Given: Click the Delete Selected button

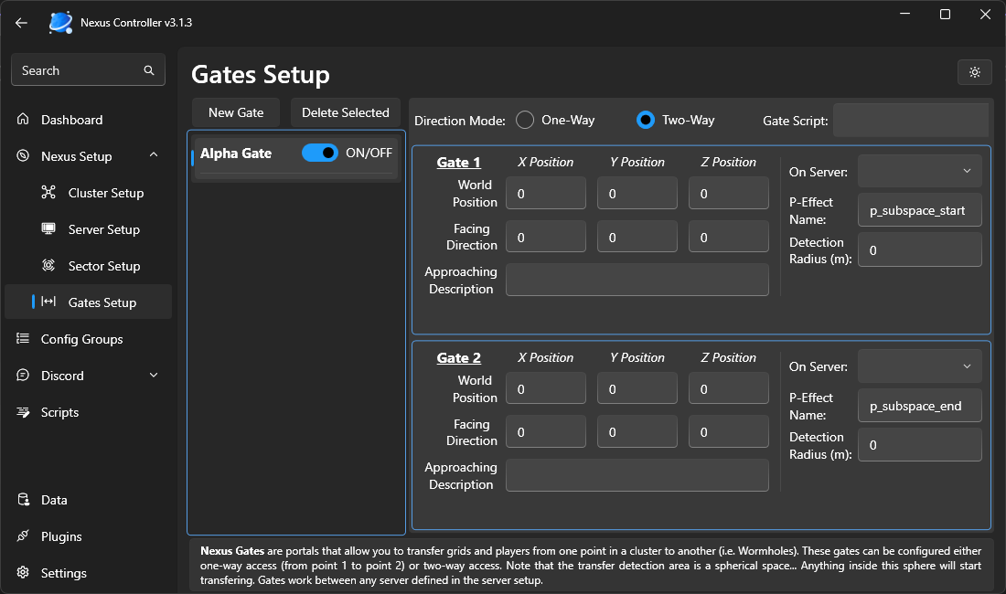Looking at the screenshot, I should click(x=346, y=112).
